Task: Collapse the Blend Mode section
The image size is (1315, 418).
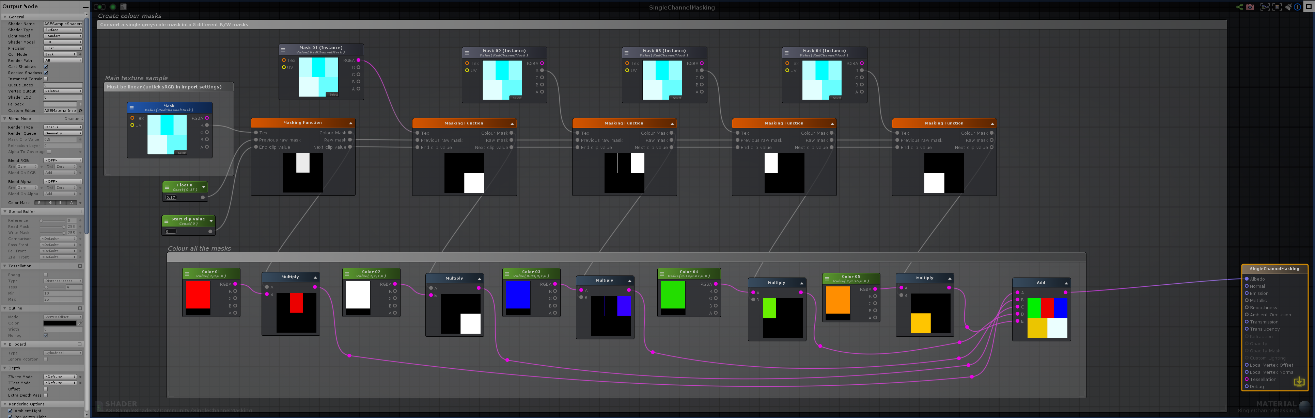Action: pyautogui.click(x=5, y=119)
